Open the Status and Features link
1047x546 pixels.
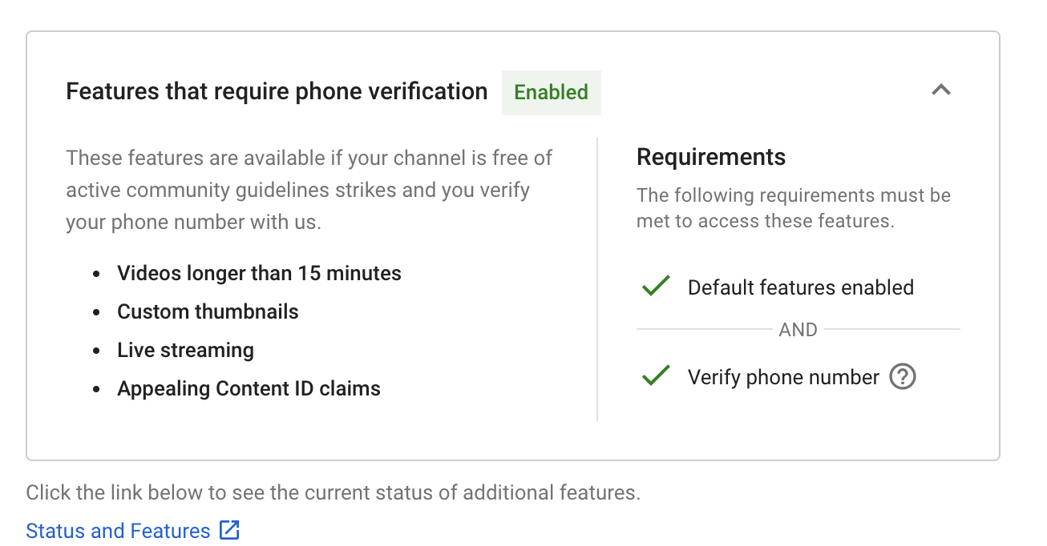tap(118, 531)
